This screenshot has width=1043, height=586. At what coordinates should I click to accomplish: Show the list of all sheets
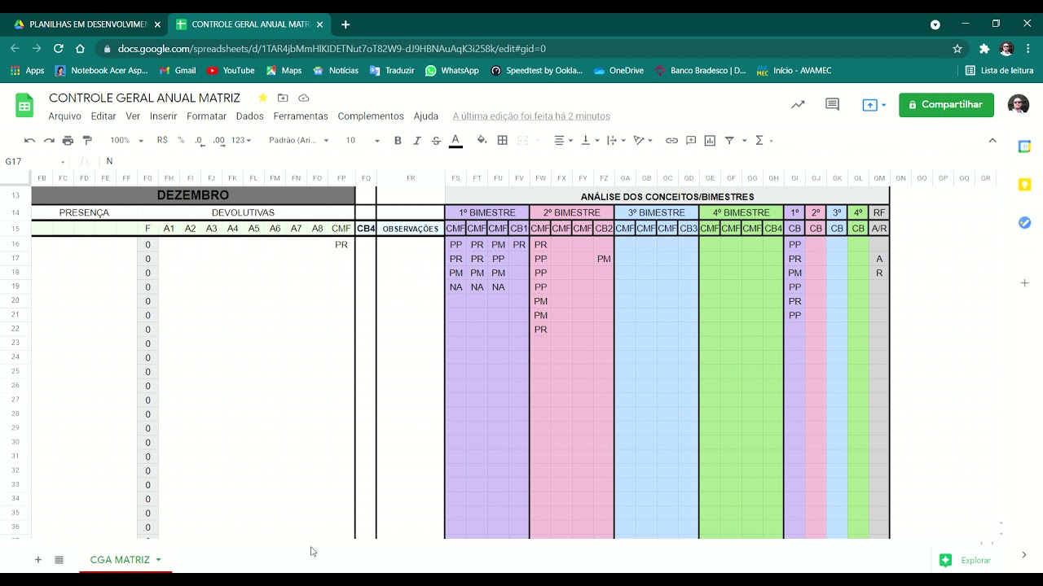(59, 560)
